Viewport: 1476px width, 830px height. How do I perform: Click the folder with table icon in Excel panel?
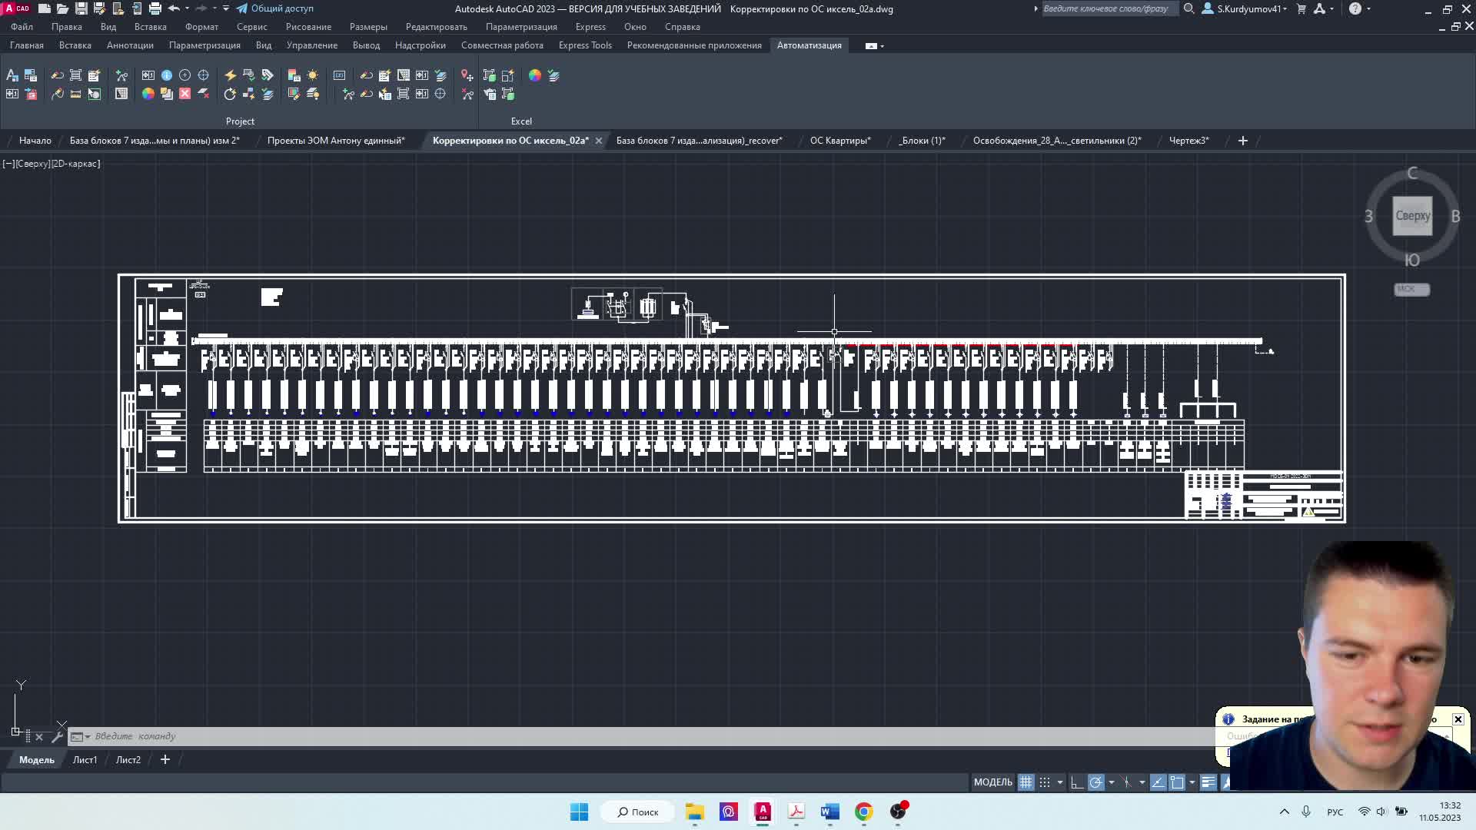pos(490,94)
